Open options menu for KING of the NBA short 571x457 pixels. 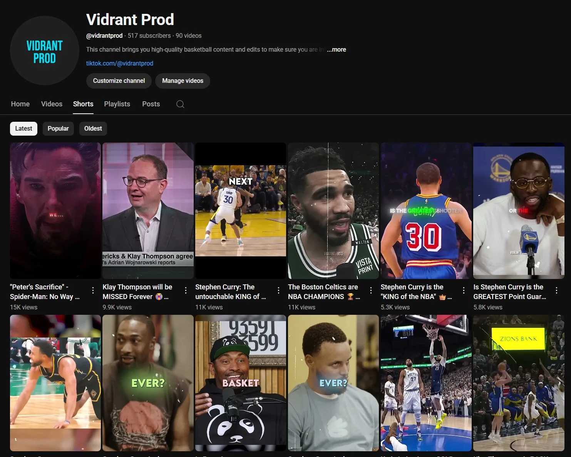tap(464, 290)
